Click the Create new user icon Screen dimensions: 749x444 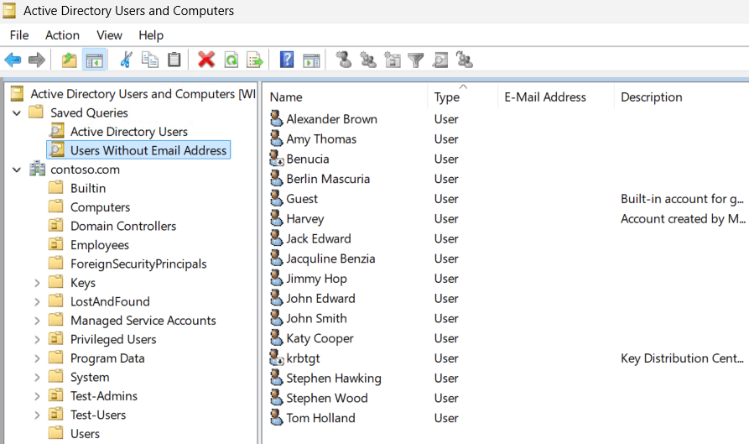click(x=343, y=60)
